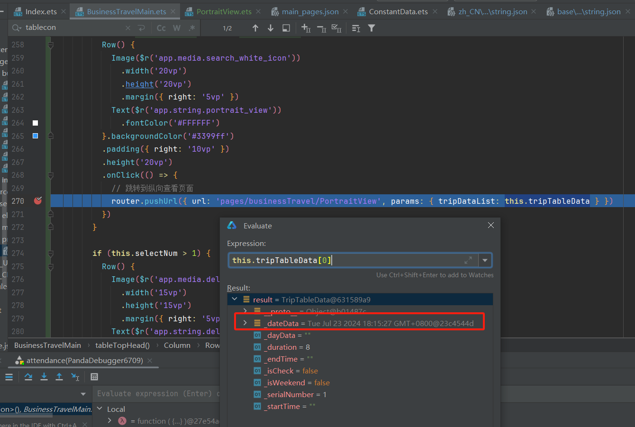Close the Index.ets tab
The width and height of the screenshot is (635, 427).
pyautogui.click(x=63, y=11)
